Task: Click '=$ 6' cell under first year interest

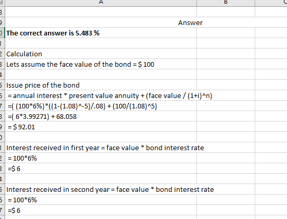Action: click(101, 168)
